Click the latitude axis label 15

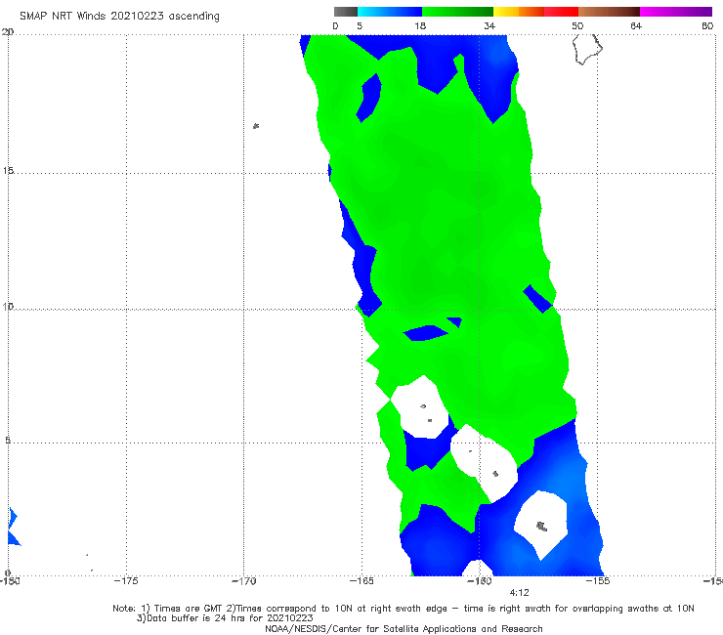tap(8, 171)
